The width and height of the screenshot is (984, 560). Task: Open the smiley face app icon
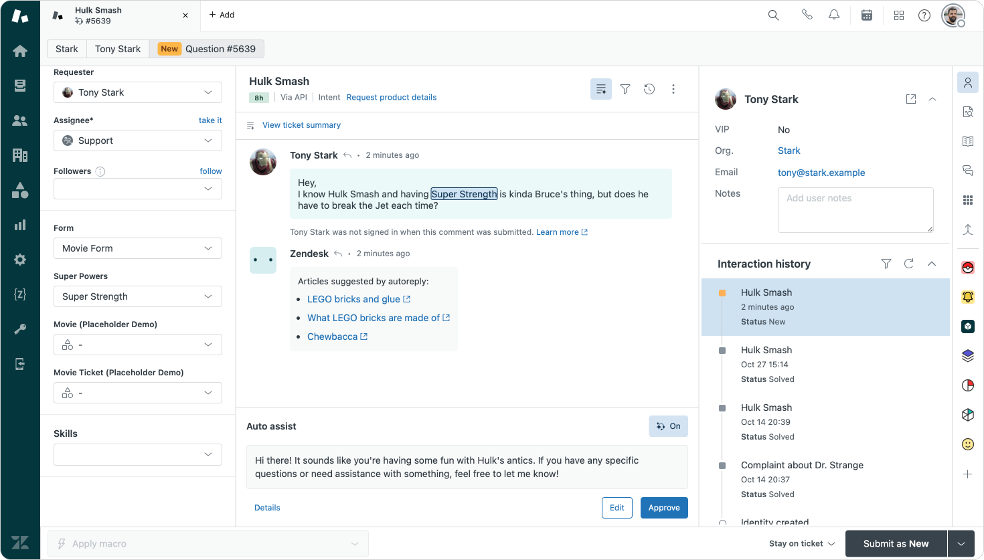[x=968, y=444]
